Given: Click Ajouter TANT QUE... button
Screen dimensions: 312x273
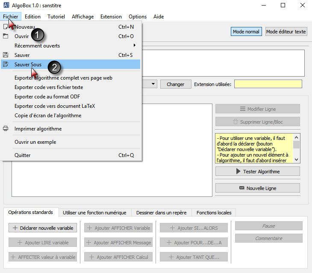Looking at the screenshot, I should (194, 257).
